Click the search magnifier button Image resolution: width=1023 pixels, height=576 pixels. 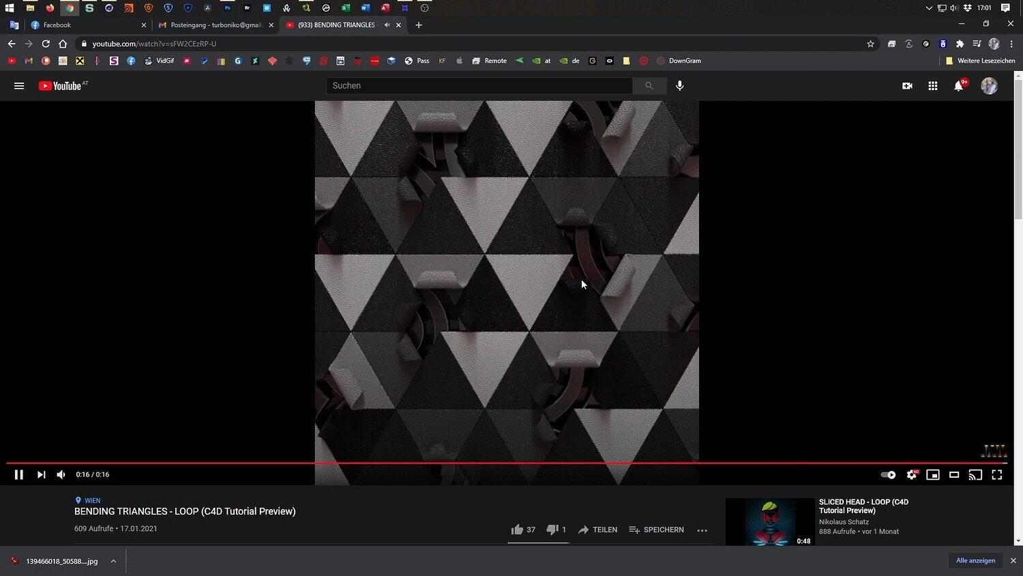[649, 86]
